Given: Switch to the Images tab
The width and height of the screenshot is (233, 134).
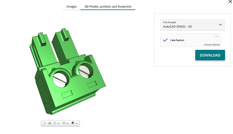Looking at the screenshot, I should click(x=72, y=6).
